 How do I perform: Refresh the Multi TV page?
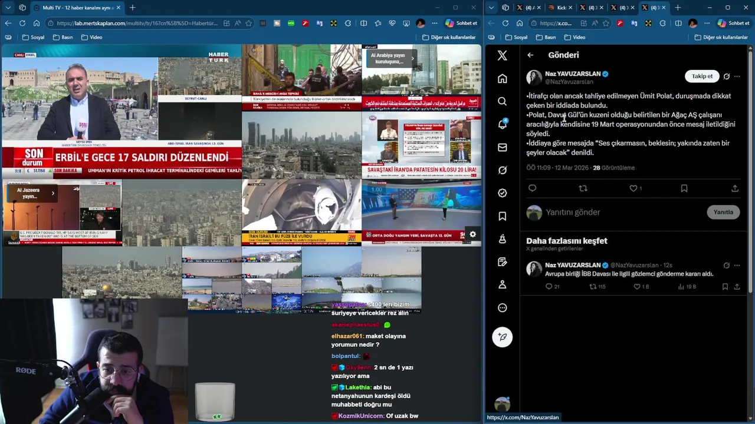point(22,23)
